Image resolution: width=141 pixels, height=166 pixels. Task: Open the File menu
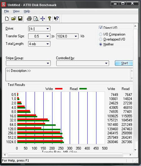[x=6, y=11]
